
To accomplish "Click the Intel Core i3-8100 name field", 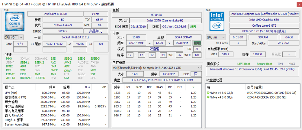I will tap(55, 14).
